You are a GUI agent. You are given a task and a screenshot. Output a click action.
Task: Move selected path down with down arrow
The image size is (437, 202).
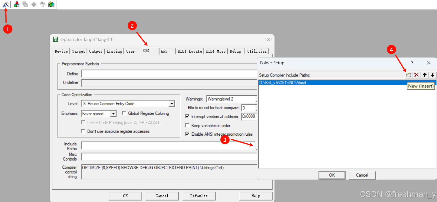point(433,75)
